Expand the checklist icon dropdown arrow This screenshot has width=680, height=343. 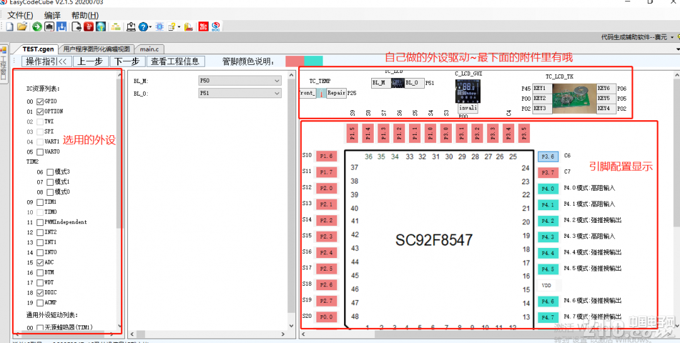[x=179, y=27]
